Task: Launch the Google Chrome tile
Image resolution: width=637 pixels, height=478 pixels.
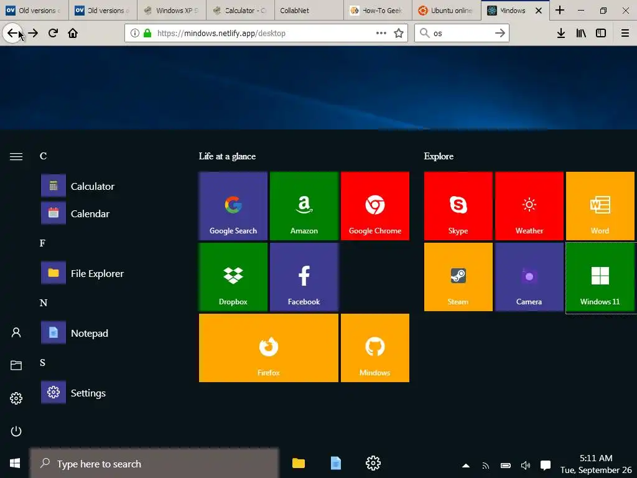Action: [x=375, y=205]
